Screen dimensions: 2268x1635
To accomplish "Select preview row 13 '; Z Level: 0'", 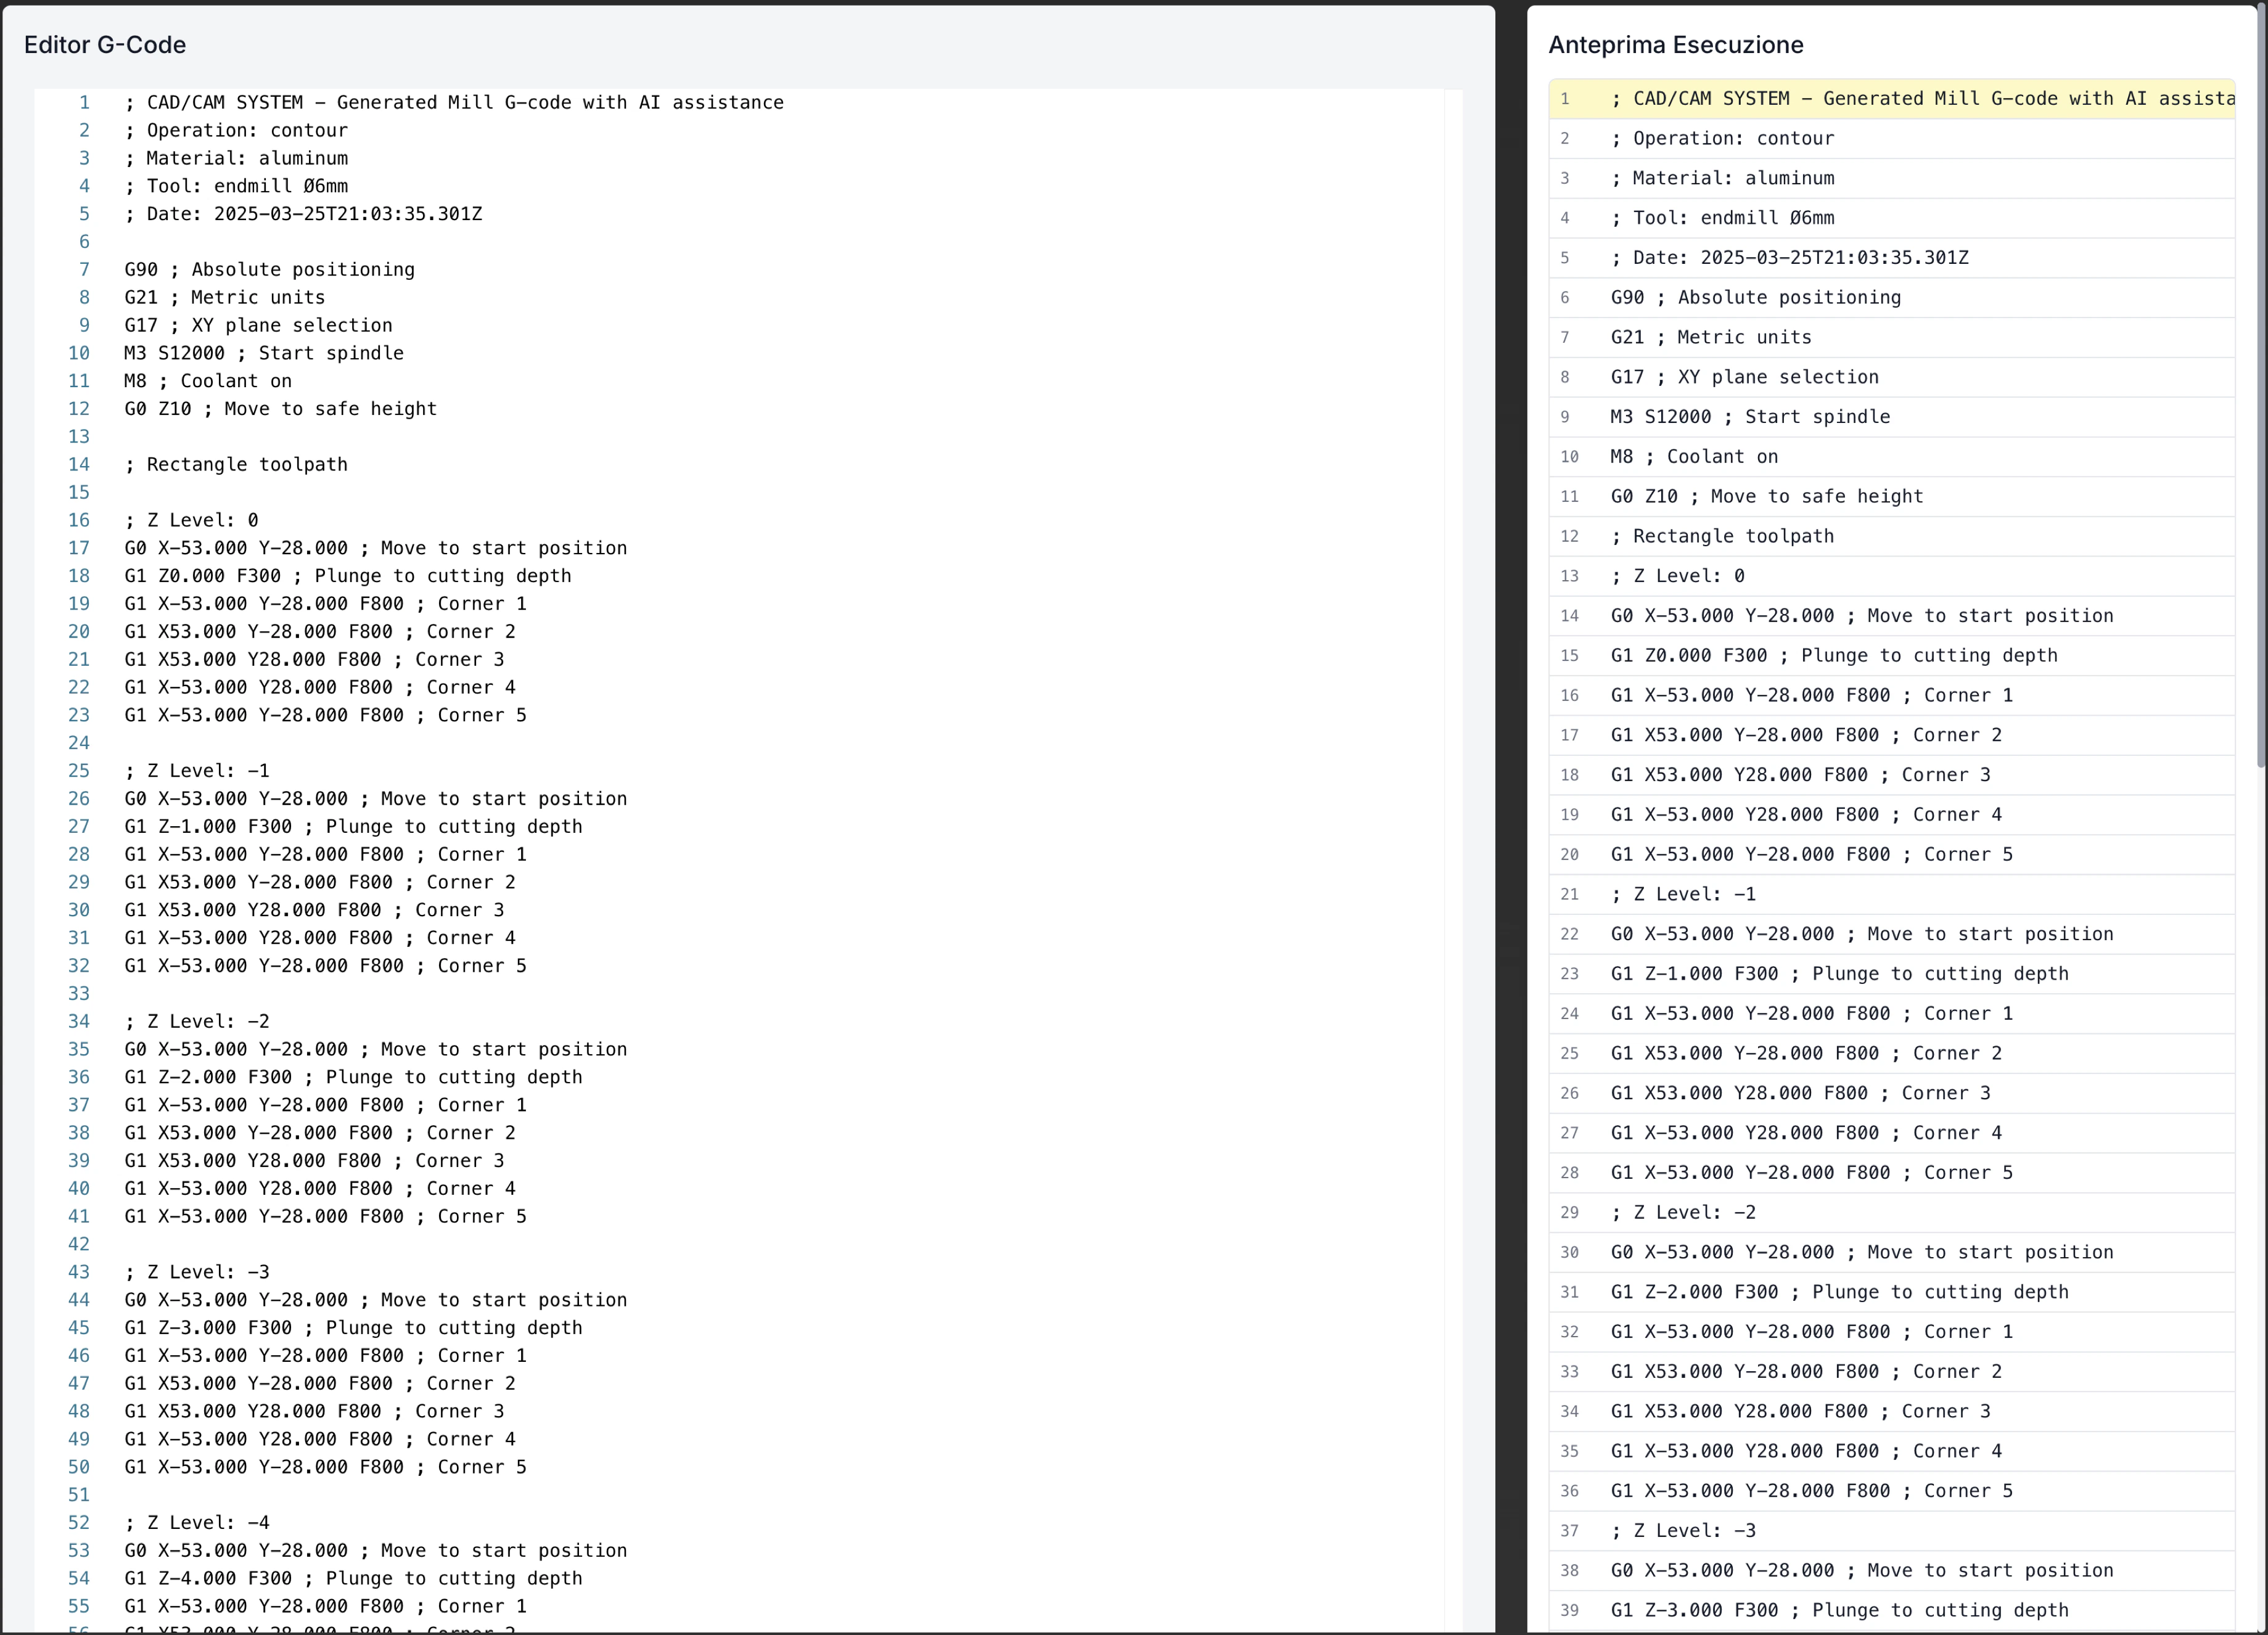I will [x=1891, y=576].
